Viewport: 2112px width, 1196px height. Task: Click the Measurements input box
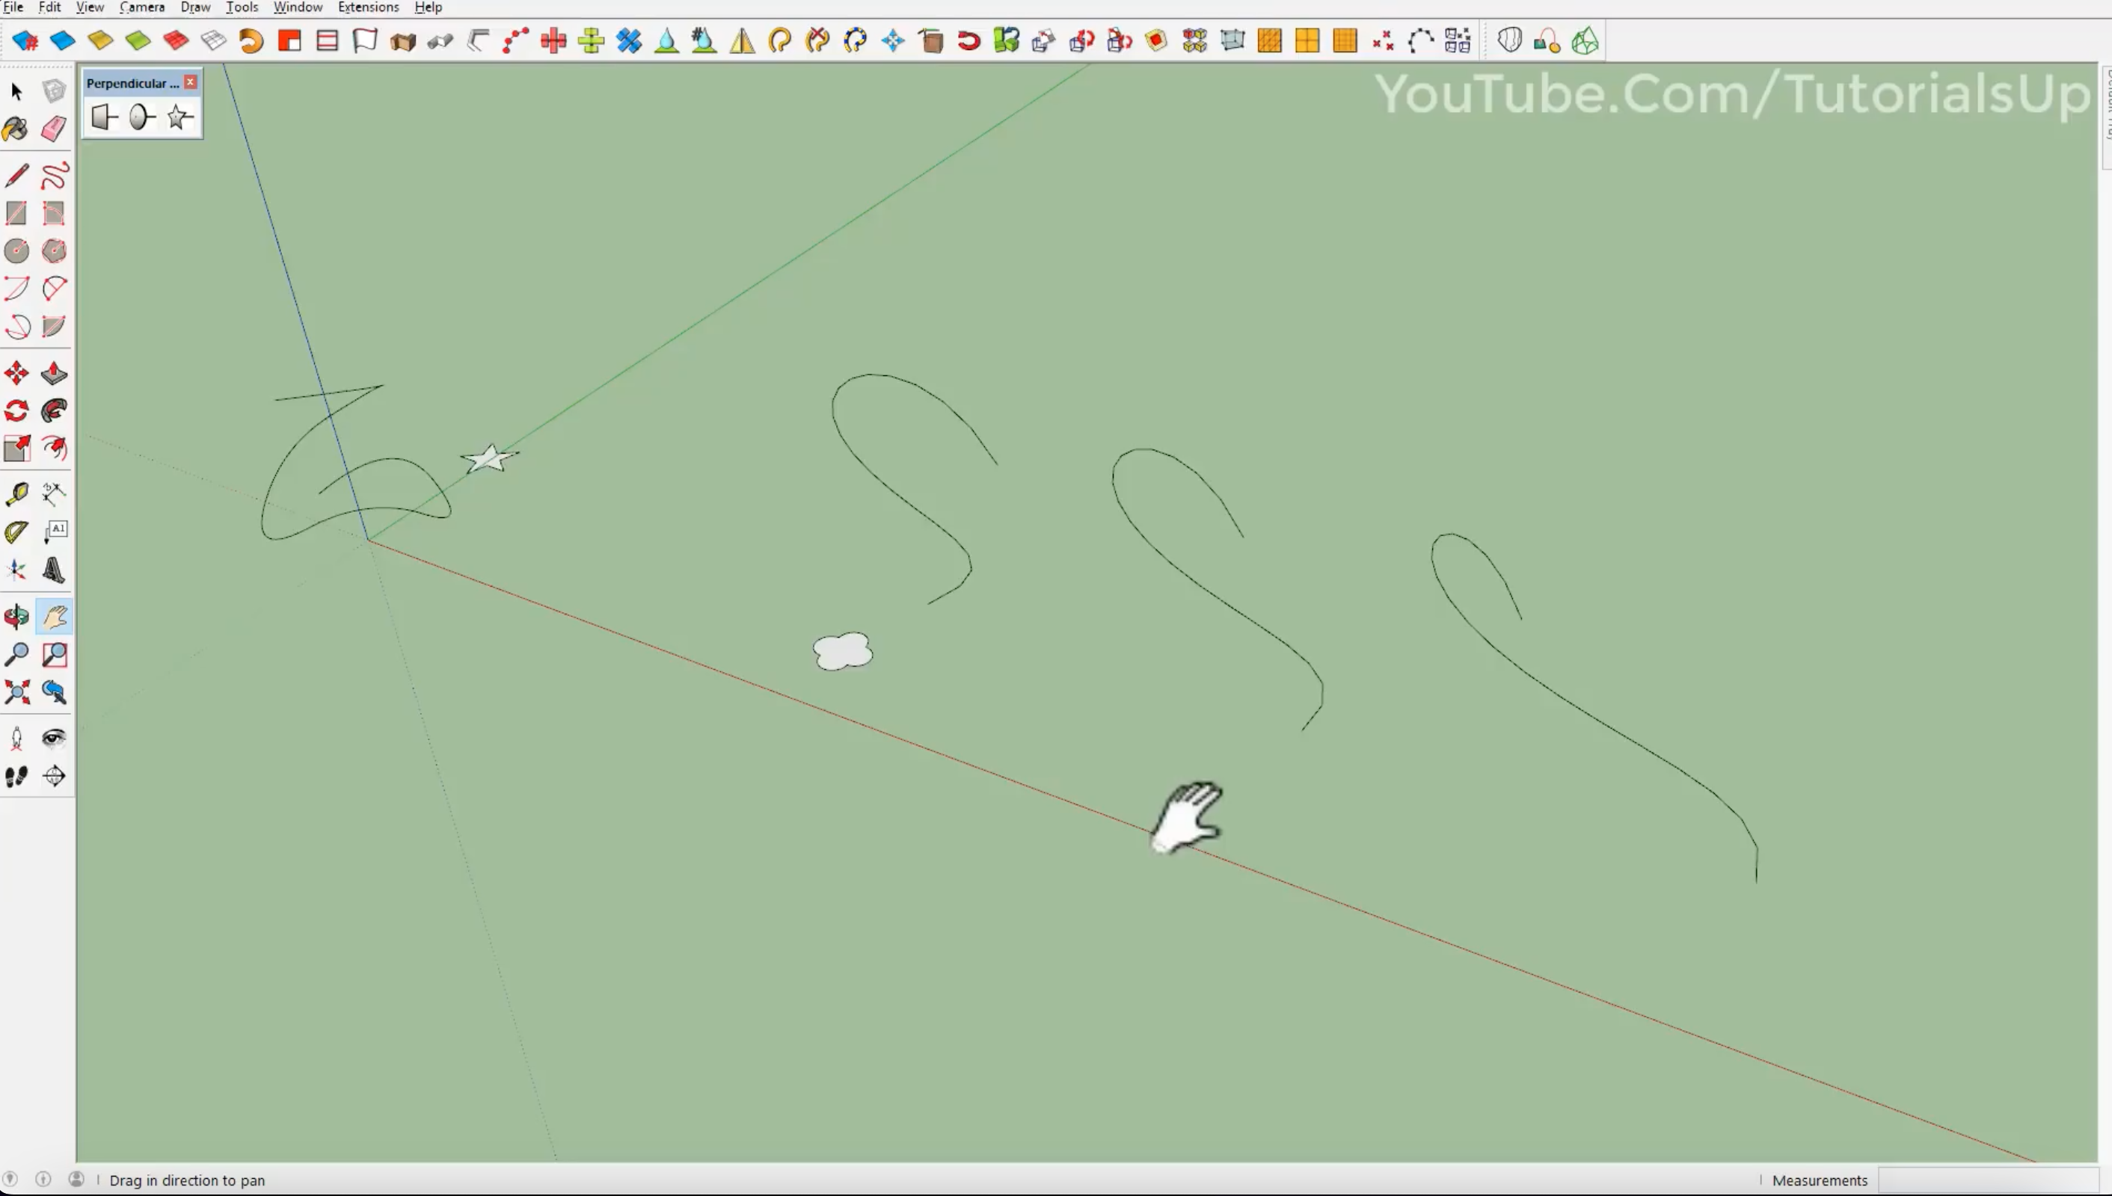pyautogui.click(x=1989, y=1180)
